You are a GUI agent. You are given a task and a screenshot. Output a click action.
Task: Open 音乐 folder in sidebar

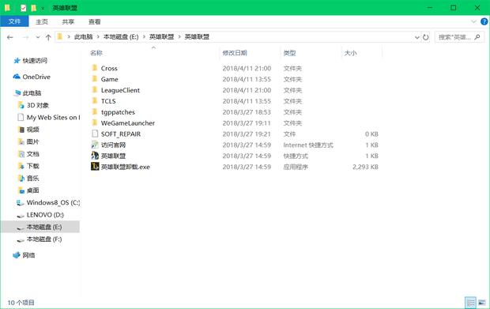[x=28, y=178]
